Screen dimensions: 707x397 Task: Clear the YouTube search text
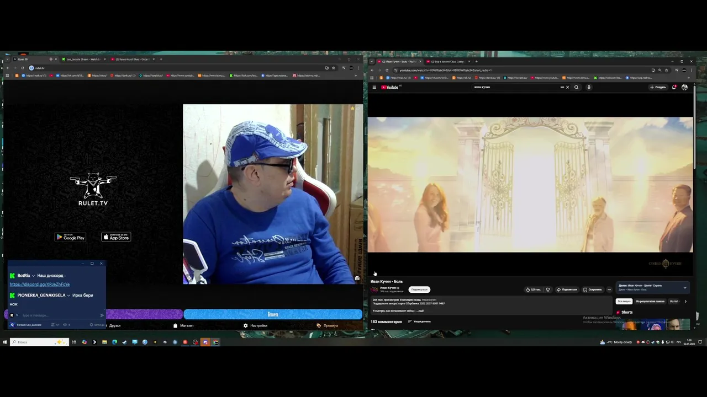point(567,87)
